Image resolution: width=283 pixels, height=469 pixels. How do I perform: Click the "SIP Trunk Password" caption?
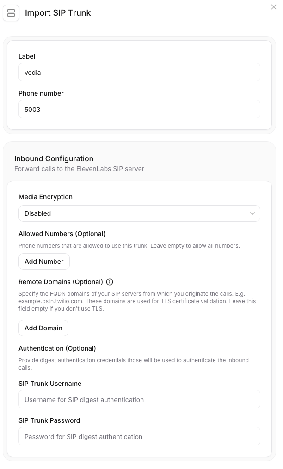pyautogui.click(x=49, y=420)
